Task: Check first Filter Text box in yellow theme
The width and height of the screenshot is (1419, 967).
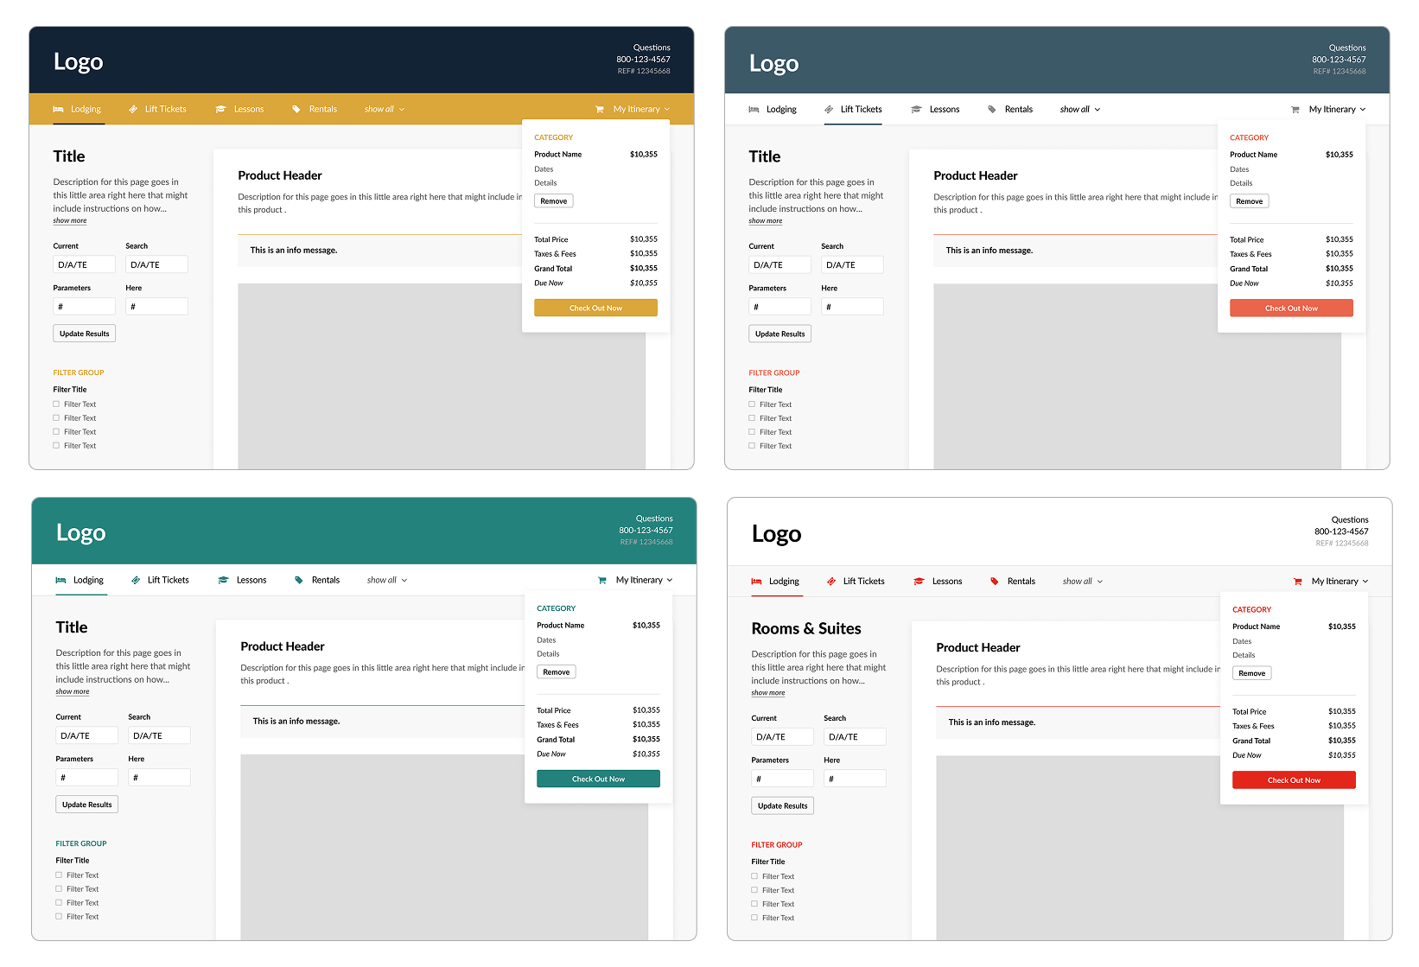Action: 56,404
